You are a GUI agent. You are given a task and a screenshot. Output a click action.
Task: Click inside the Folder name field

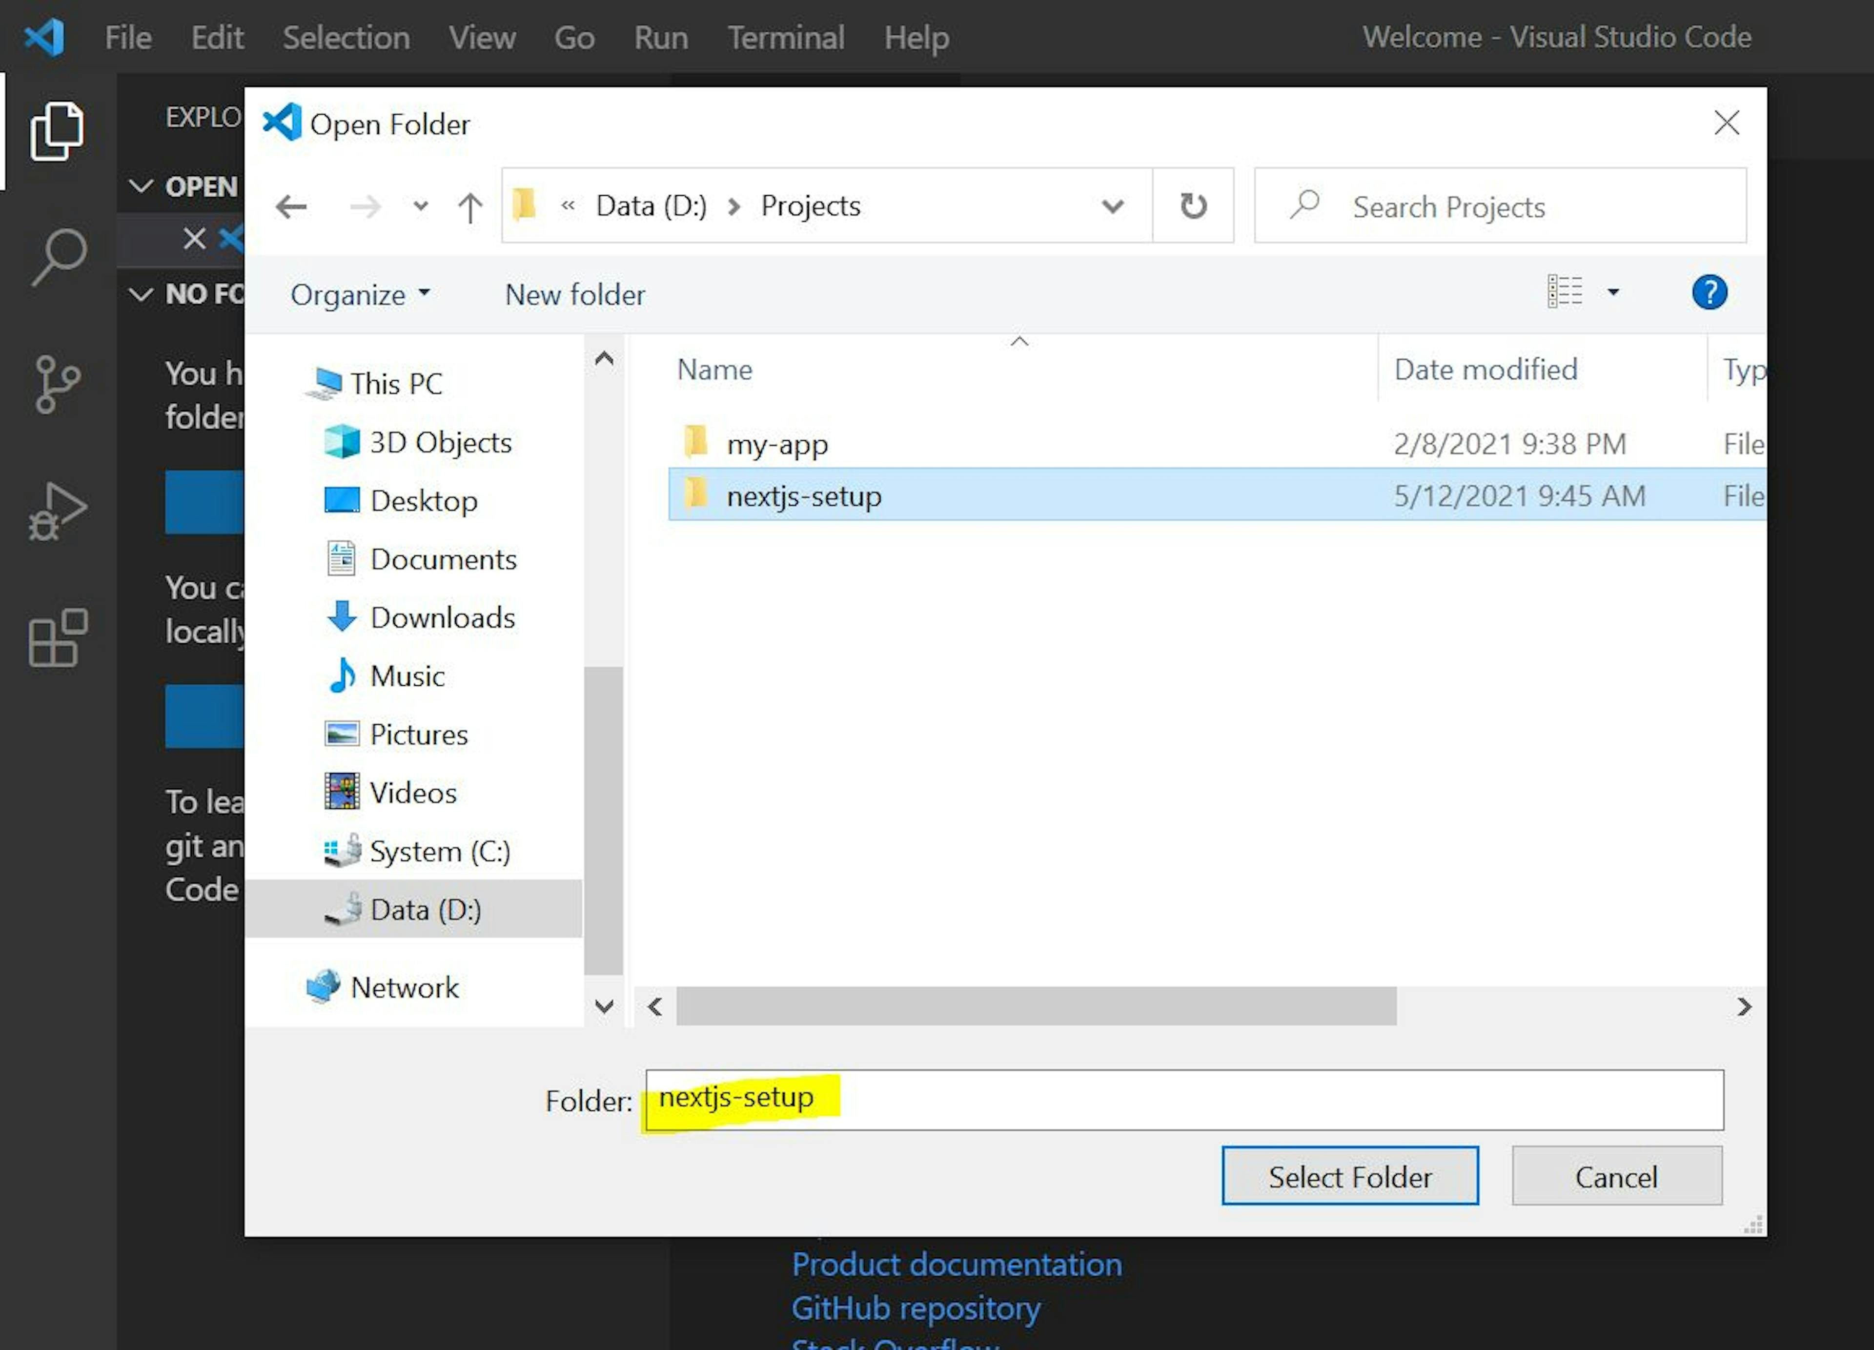[x=1181, y=1100]
